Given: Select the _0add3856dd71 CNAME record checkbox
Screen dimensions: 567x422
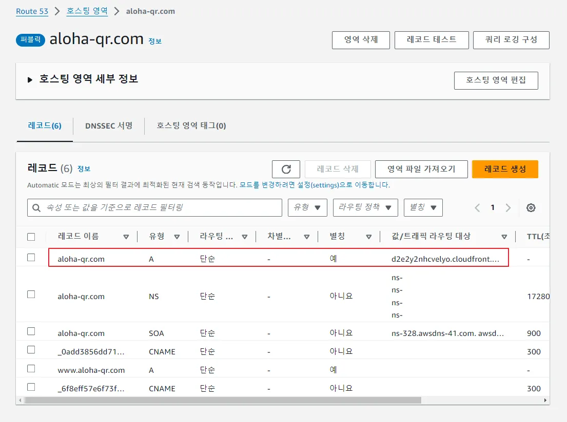Looking at the screenshot, I should pos(31,350).
